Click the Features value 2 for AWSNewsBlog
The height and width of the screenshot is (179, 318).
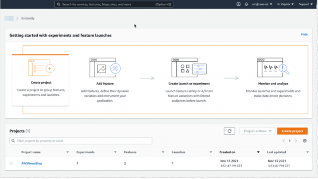(125, 163)
